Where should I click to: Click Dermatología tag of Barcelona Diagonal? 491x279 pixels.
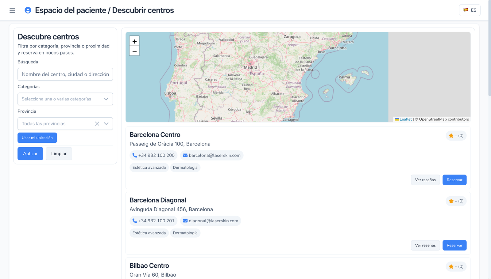click(185, 233)
